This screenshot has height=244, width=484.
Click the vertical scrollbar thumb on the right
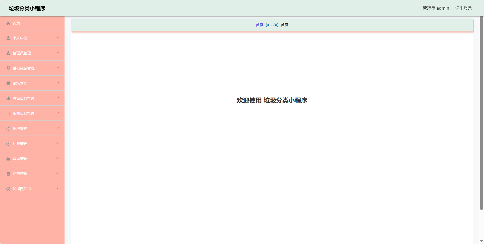[x=481, y=113]
